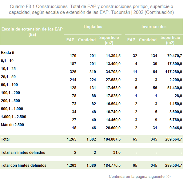The image size is (183, 184).
Task: Select the '10,1 - 25' row label
Action: coord(8,69)
